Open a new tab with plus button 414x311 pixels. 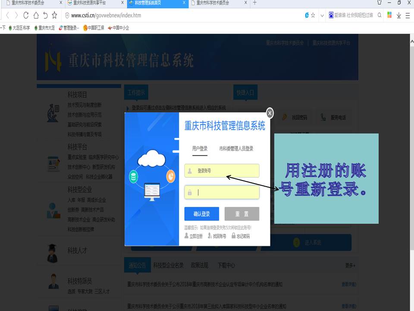coord(254,3)
